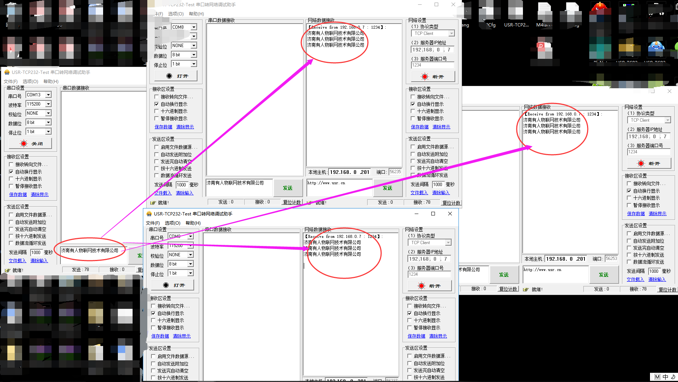Viewport: 678px width, 382px height.
Task: Expand TCP Client protocol dropdown in bottom window
Action: click(448, 243)
